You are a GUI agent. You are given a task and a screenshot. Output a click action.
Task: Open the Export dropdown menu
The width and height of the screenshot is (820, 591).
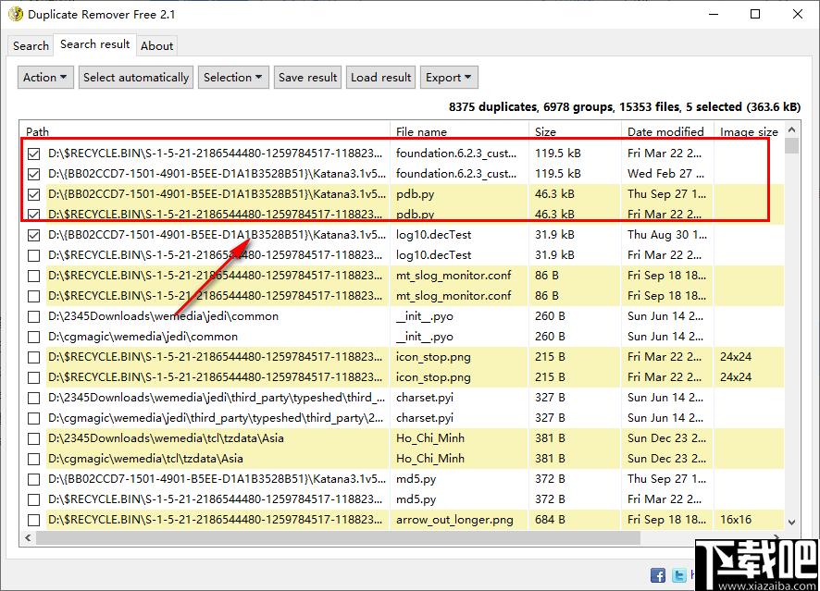pos(449,78)
